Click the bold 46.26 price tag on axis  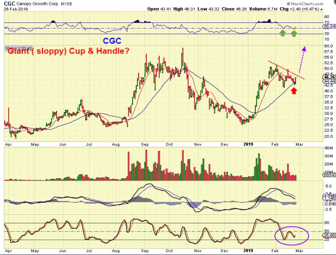pos(330,77)
